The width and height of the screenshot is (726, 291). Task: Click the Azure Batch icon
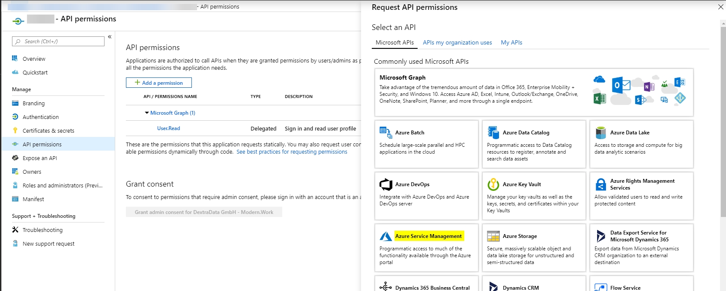386,133
